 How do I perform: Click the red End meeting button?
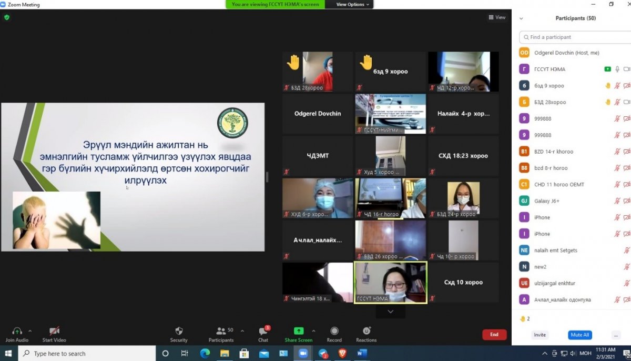tap(494, 335)
